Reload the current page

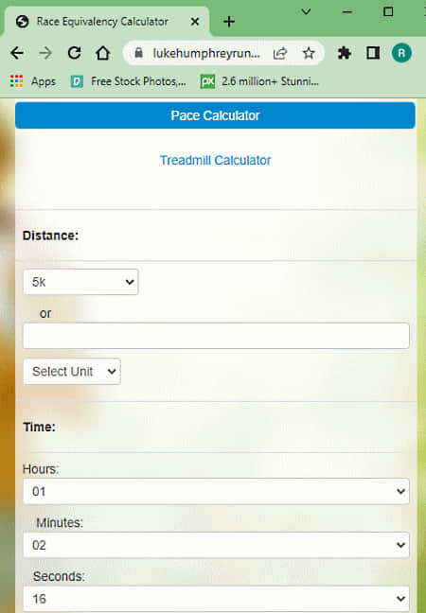click(75, 53)
